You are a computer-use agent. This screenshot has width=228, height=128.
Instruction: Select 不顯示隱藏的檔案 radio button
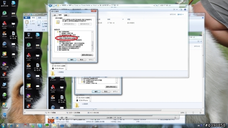(60, 43)
